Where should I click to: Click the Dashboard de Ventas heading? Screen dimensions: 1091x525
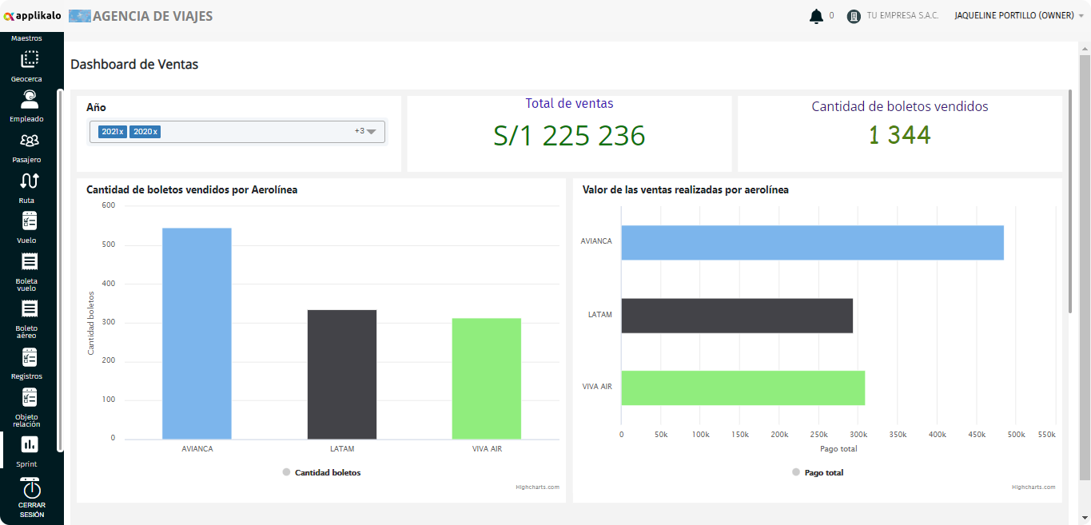click(x=134, y=64)
